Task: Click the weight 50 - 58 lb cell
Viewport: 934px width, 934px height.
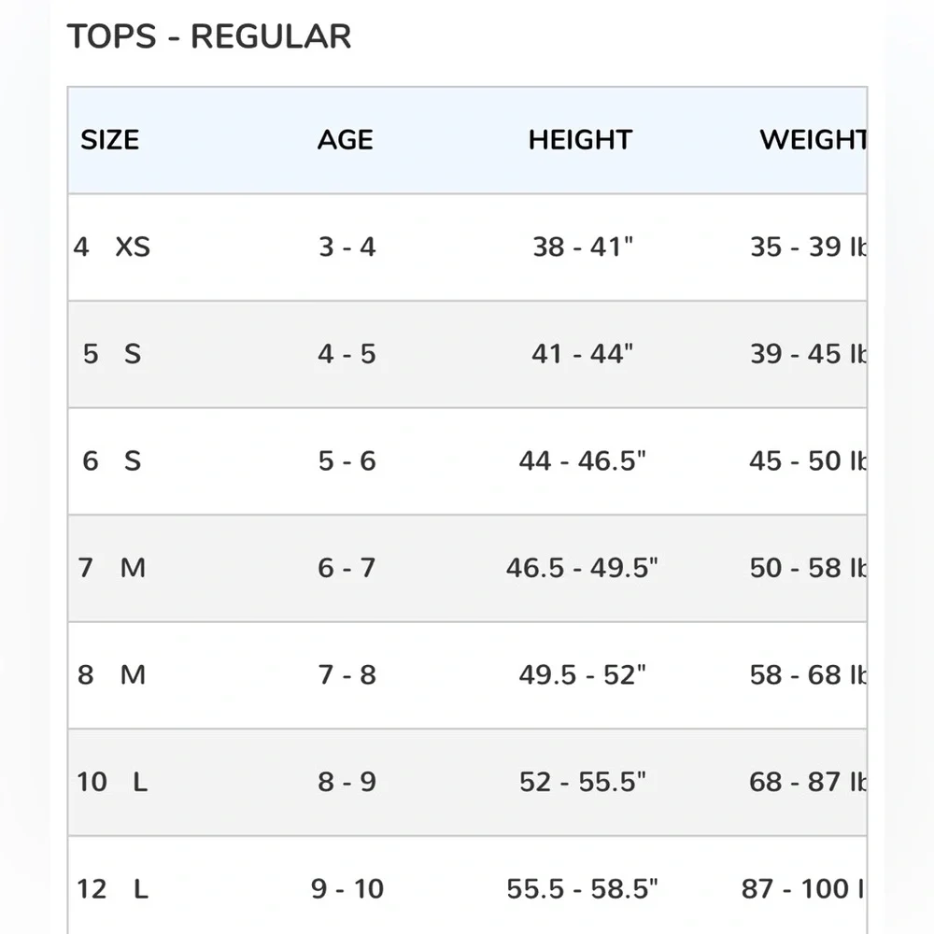Action: pyautogui.click(x=808, y=568)
